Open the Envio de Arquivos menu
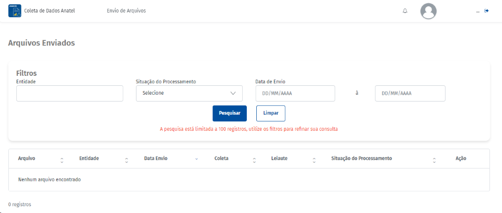Image resolution: width=502 pixels, height=213 pixels. click(126, 10)
